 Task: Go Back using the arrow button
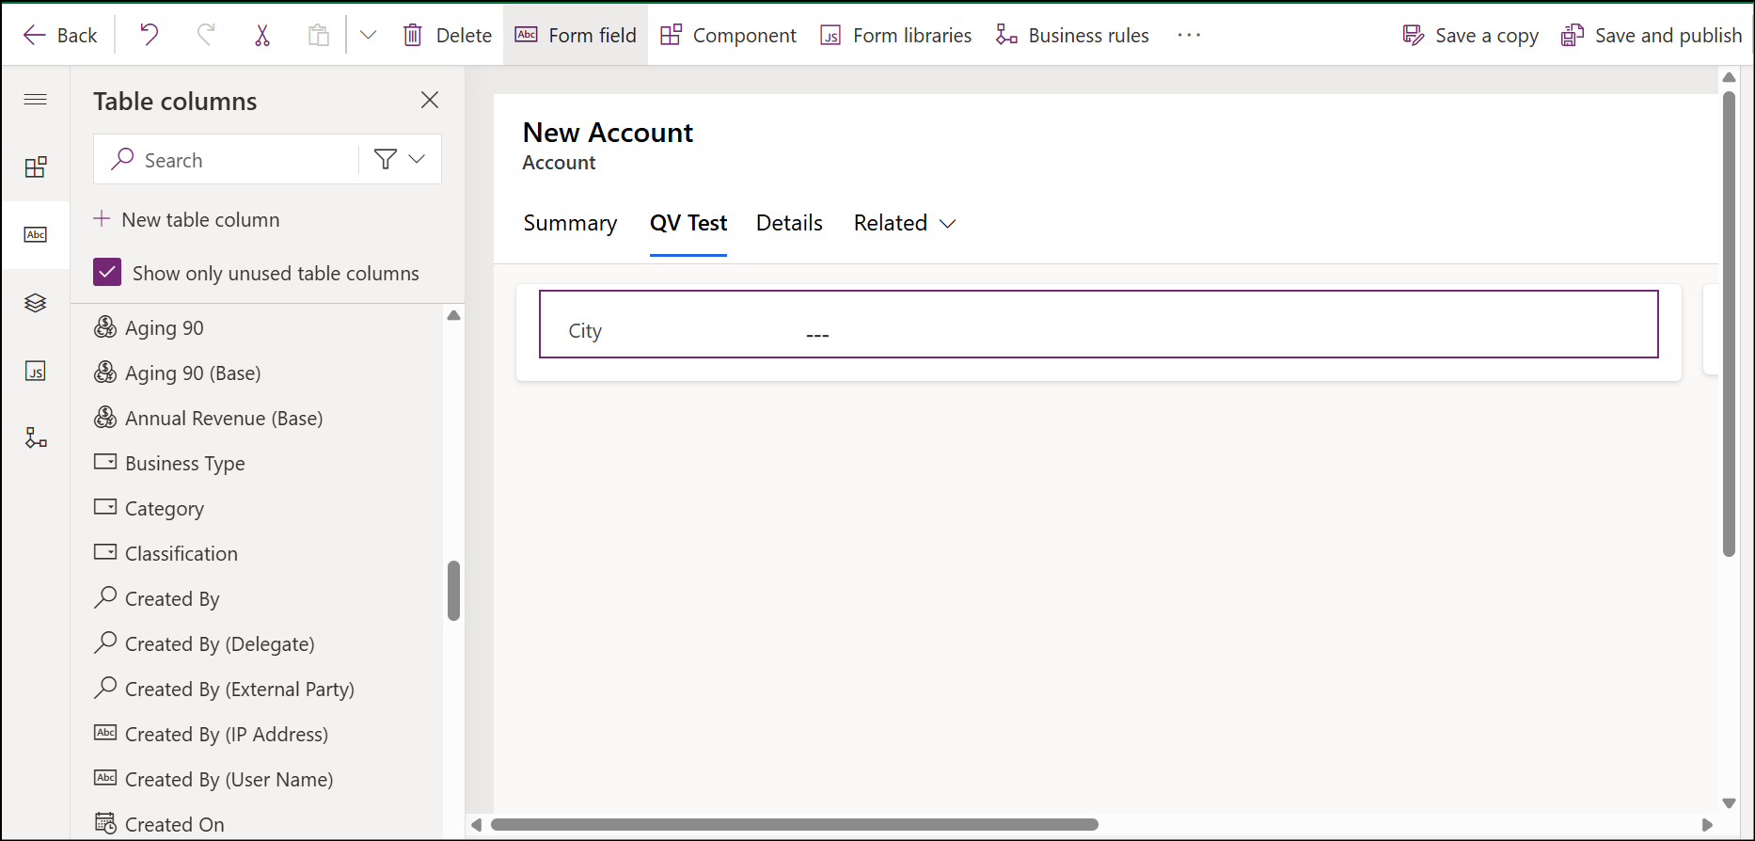pyautogui.click(x=60, y=35)
